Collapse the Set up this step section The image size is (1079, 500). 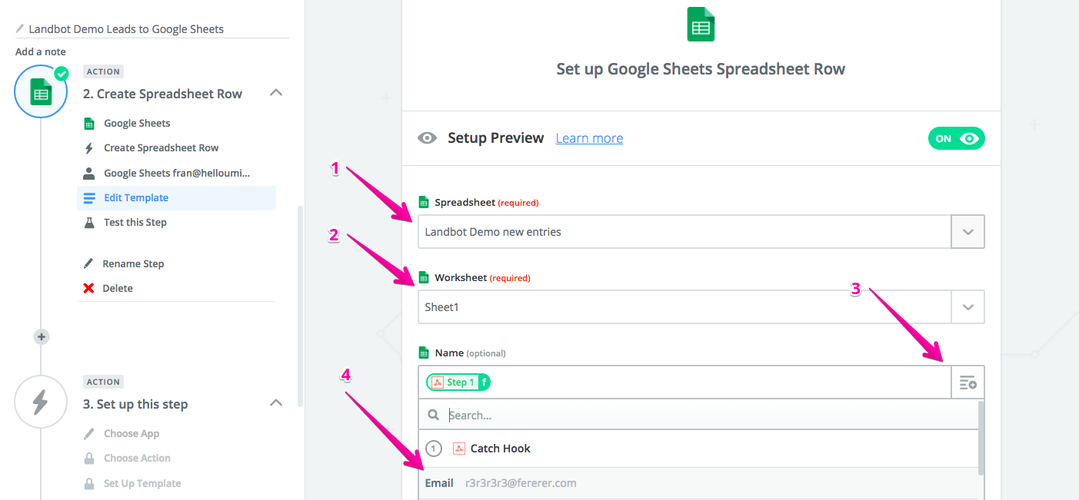click(x=276, y=403)
